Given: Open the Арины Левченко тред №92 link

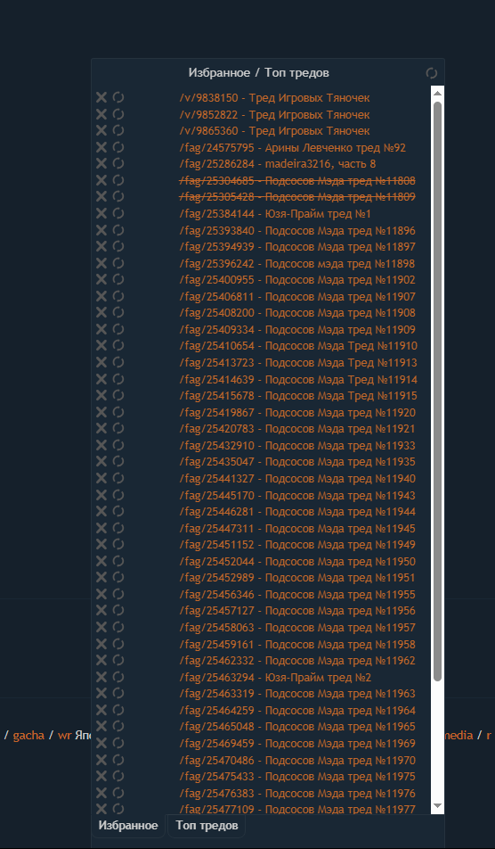Looking at the screenshot, I should click(336, 148).
